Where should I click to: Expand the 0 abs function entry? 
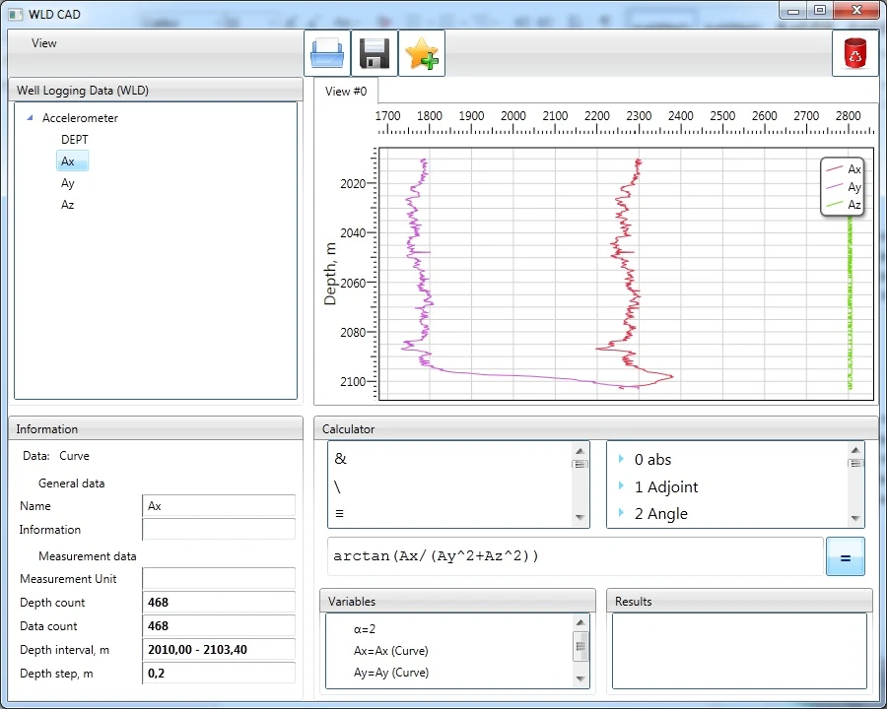click(x=621, y=459)
